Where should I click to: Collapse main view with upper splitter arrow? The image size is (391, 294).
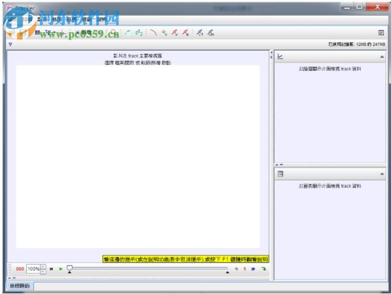click(x=271, y=52)
